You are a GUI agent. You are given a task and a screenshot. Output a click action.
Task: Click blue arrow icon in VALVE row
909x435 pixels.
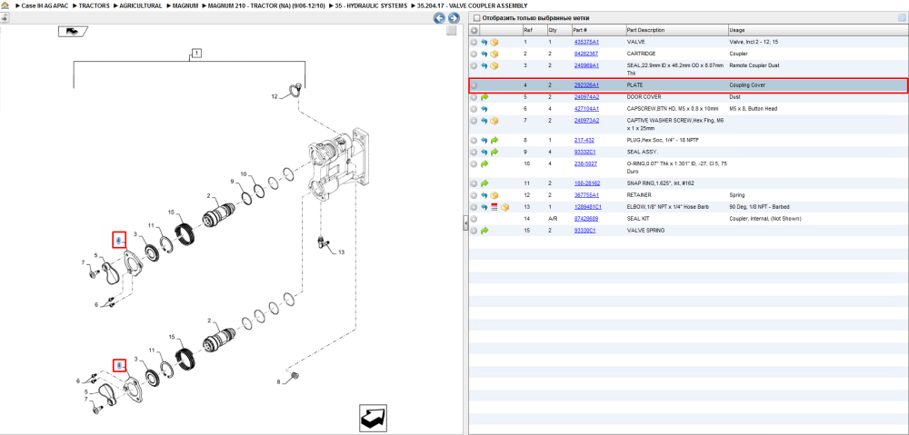484,43
